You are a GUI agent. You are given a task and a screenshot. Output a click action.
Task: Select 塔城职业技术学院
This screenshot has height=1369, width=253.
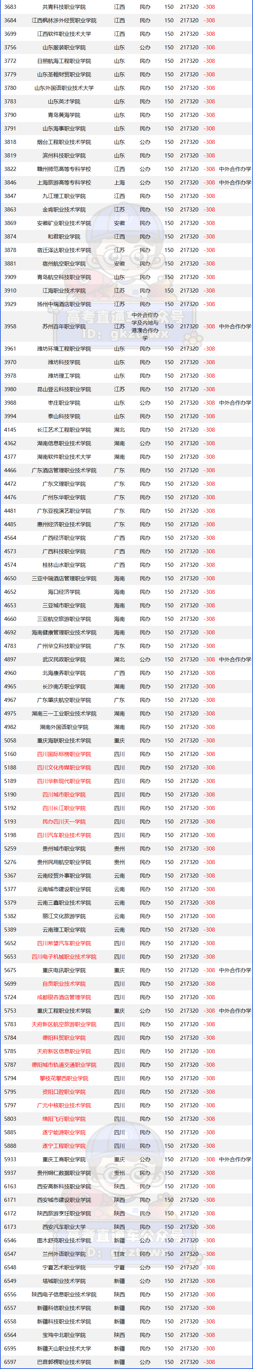(64, 1281)
